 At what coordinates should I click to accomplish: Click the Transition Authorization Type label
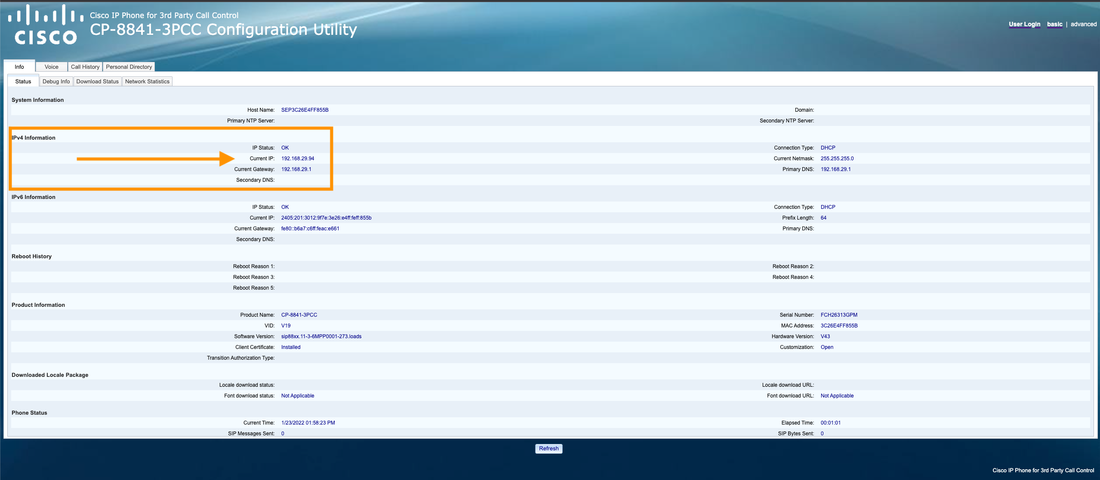pyautogui.click(x=240, y=358)
